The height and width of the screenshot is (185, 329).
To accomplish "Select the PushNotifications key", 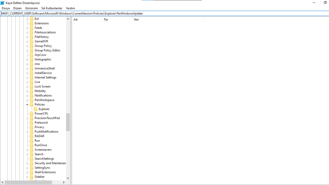I will (x=46, y=131).
